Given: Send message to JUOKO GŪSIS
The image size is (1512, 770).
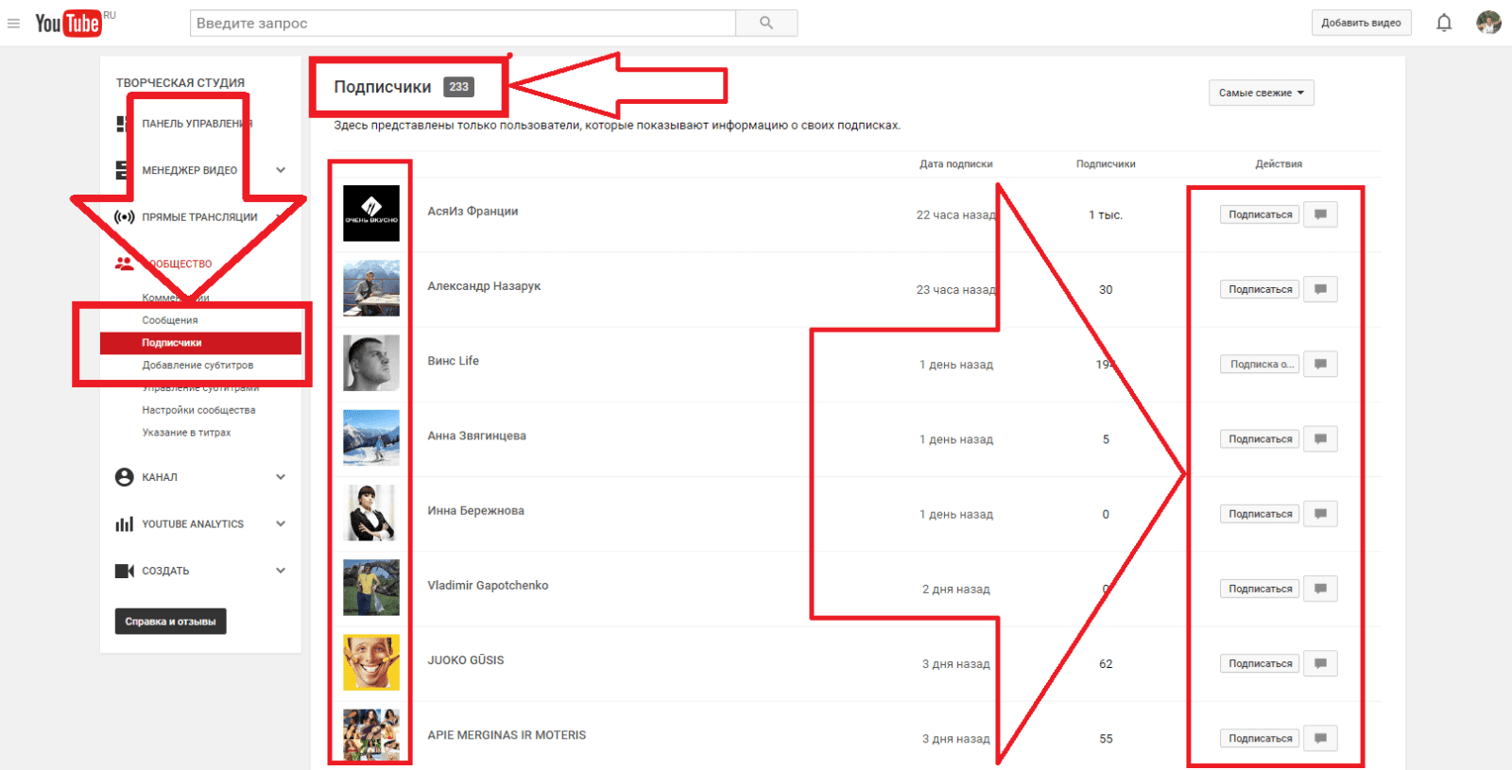Looking at the screenshot, I should [x=1320, y=663].
